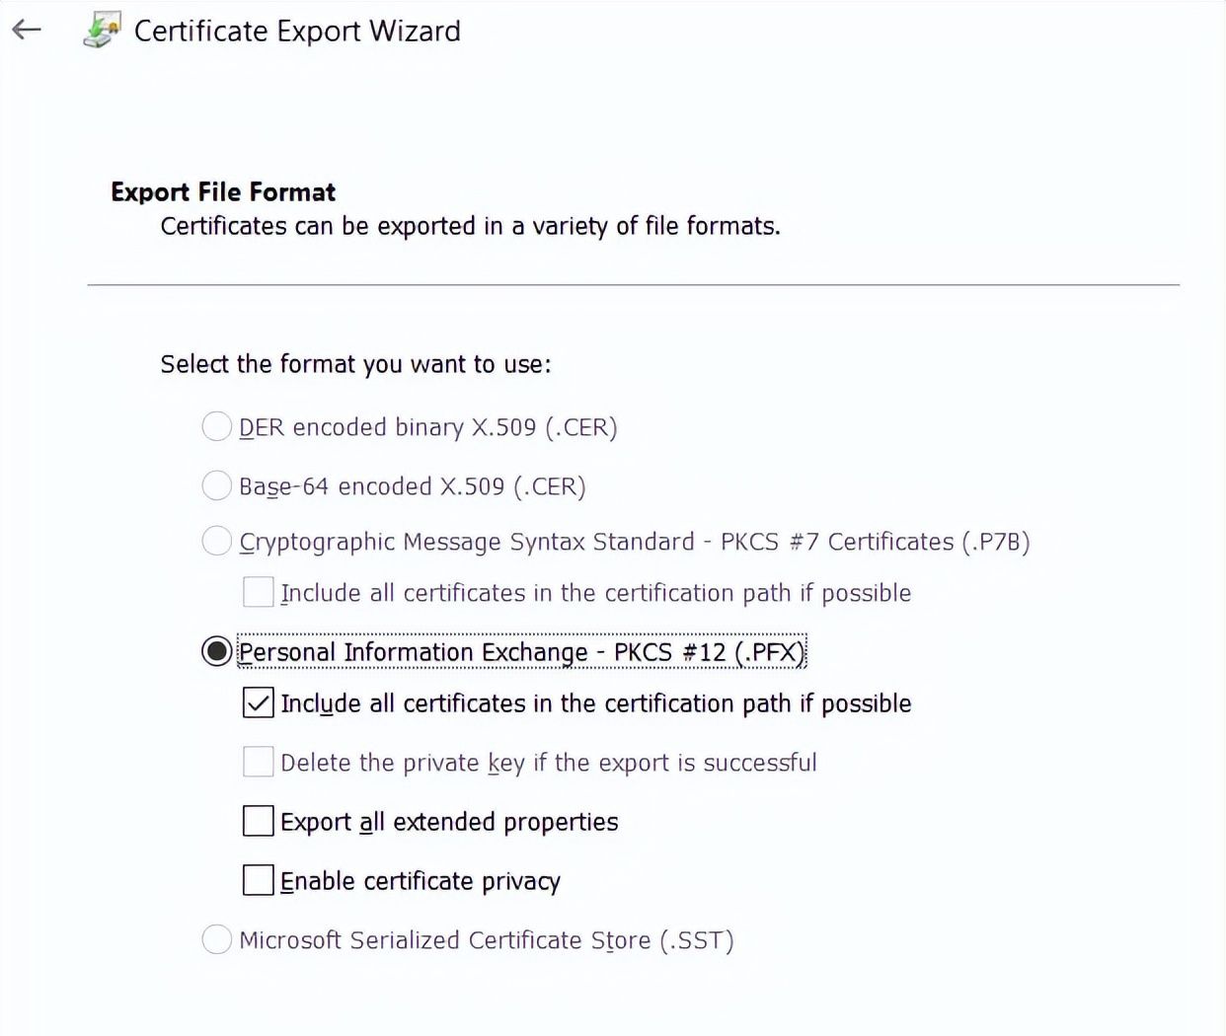Select the PKCS #7 Certificates (.P7B) radio button
1226x1036 pixels.
(216, 541)
